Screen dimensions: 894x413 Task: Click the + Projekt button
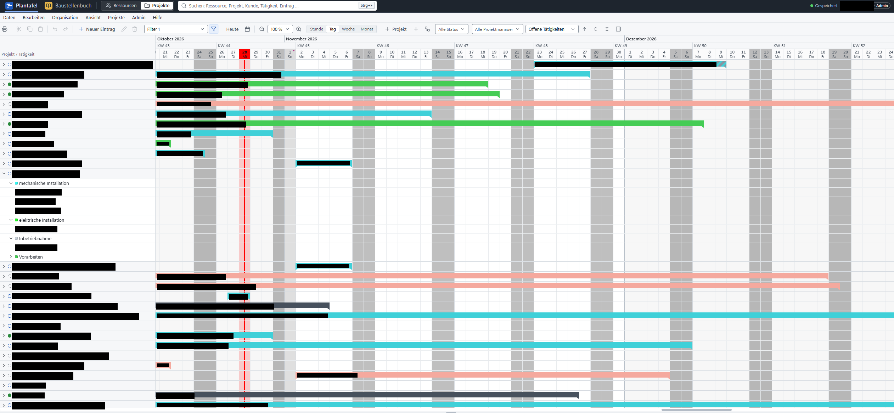[396, 29]
